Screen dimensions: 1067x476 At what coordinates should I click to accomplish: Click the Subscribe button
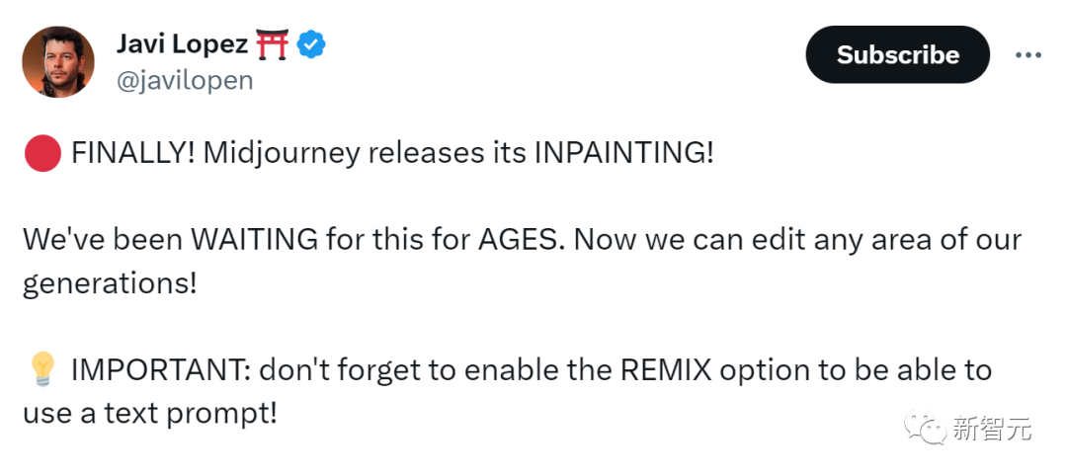pos(897,55)
